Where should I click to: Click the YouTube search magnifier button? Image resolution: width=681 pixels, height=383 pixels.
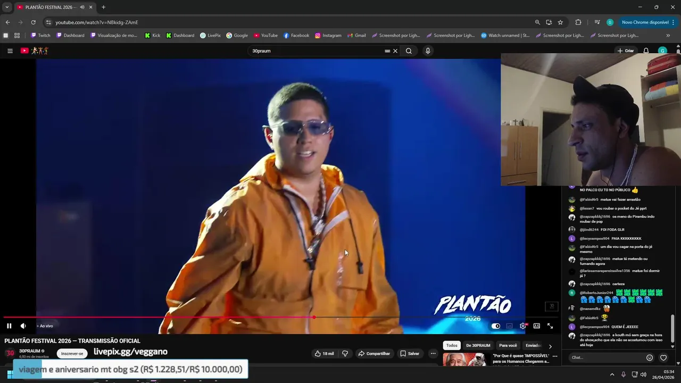(x=409, y=51)
